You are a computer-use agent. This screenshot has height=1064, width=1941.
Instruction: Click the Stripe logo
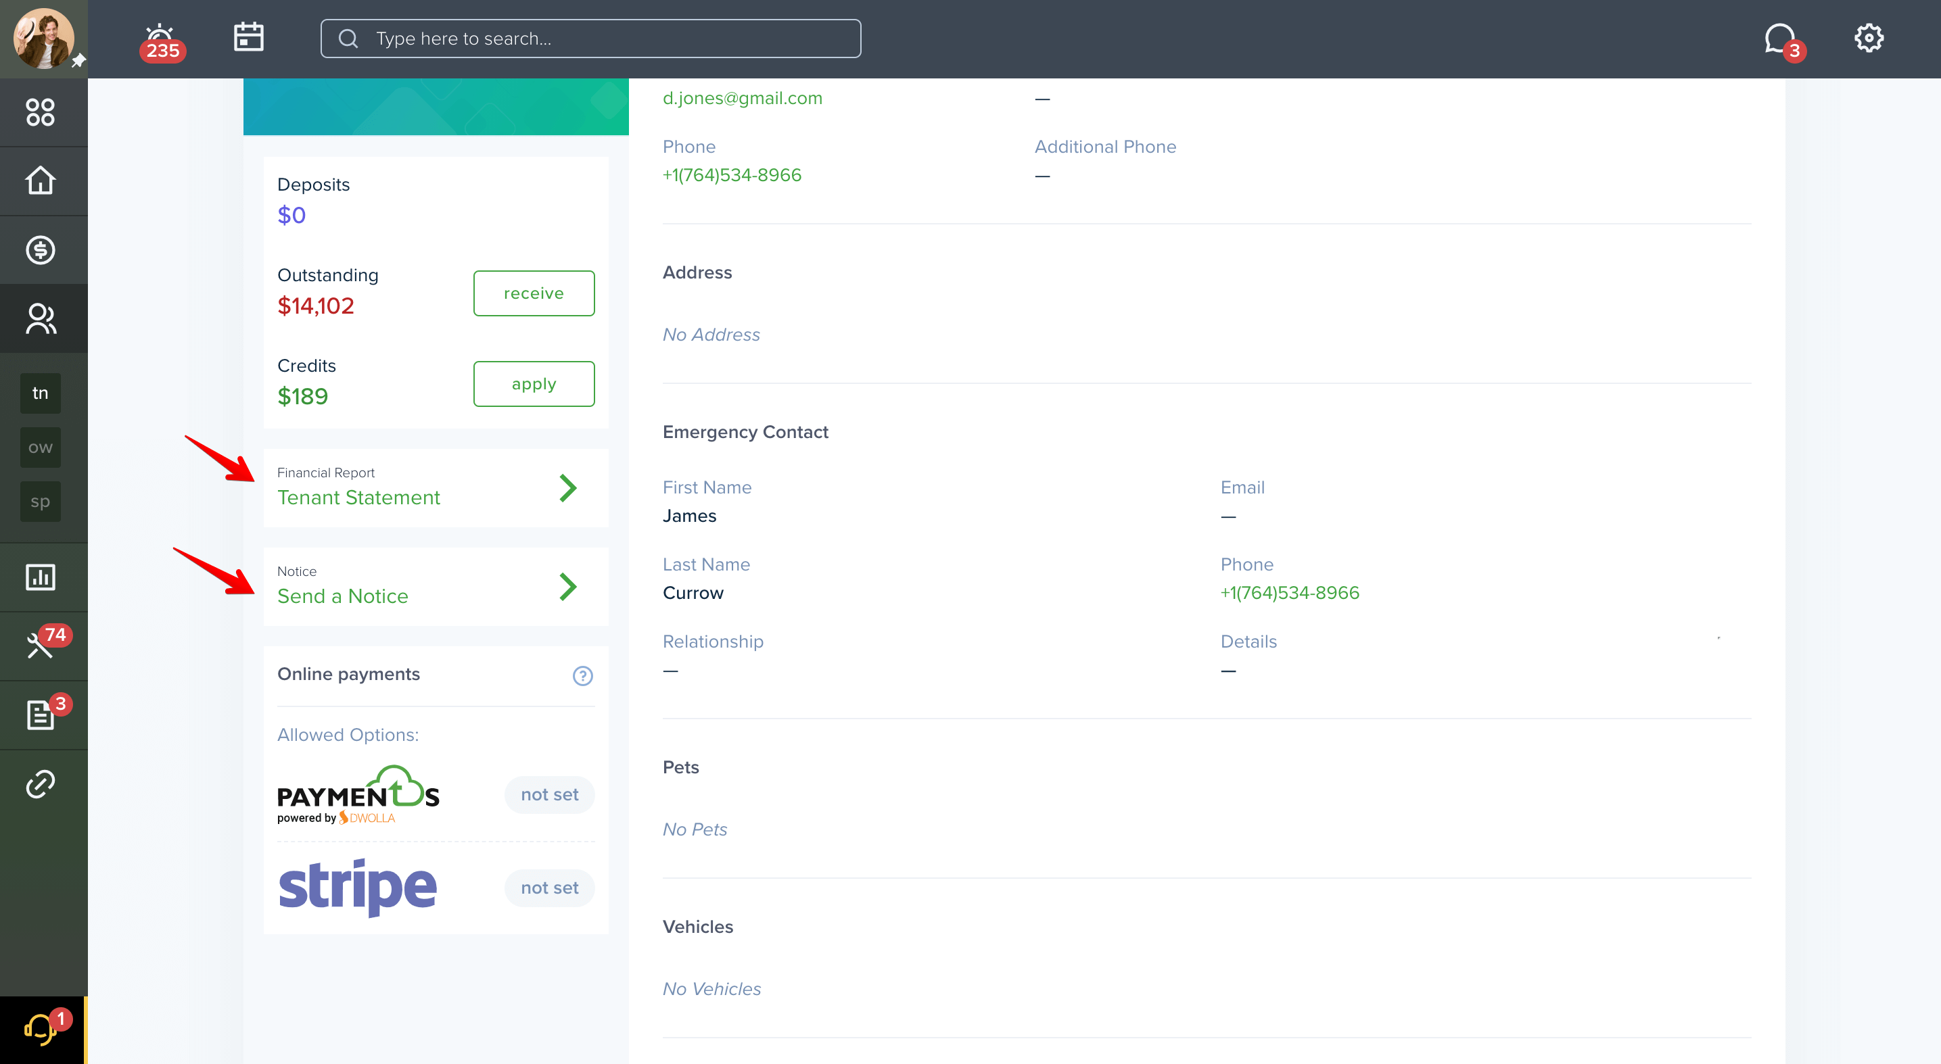pyautogui.click(x=357, y=887)
